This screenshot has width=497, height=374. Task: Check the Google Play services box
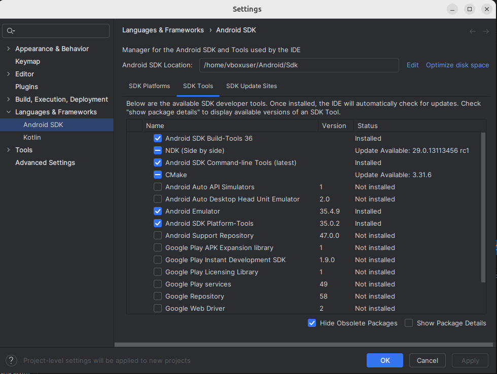[158, 284]
